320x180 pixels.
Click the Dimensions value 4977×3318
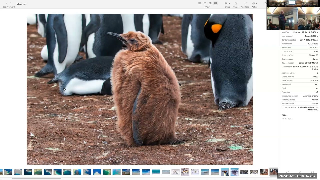pos(313,44)
